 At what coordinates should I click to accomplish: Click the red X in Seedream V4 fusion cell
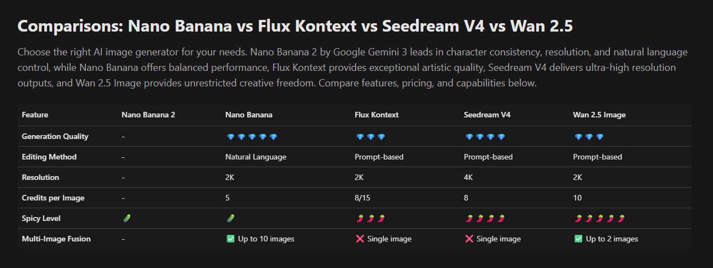469,239
